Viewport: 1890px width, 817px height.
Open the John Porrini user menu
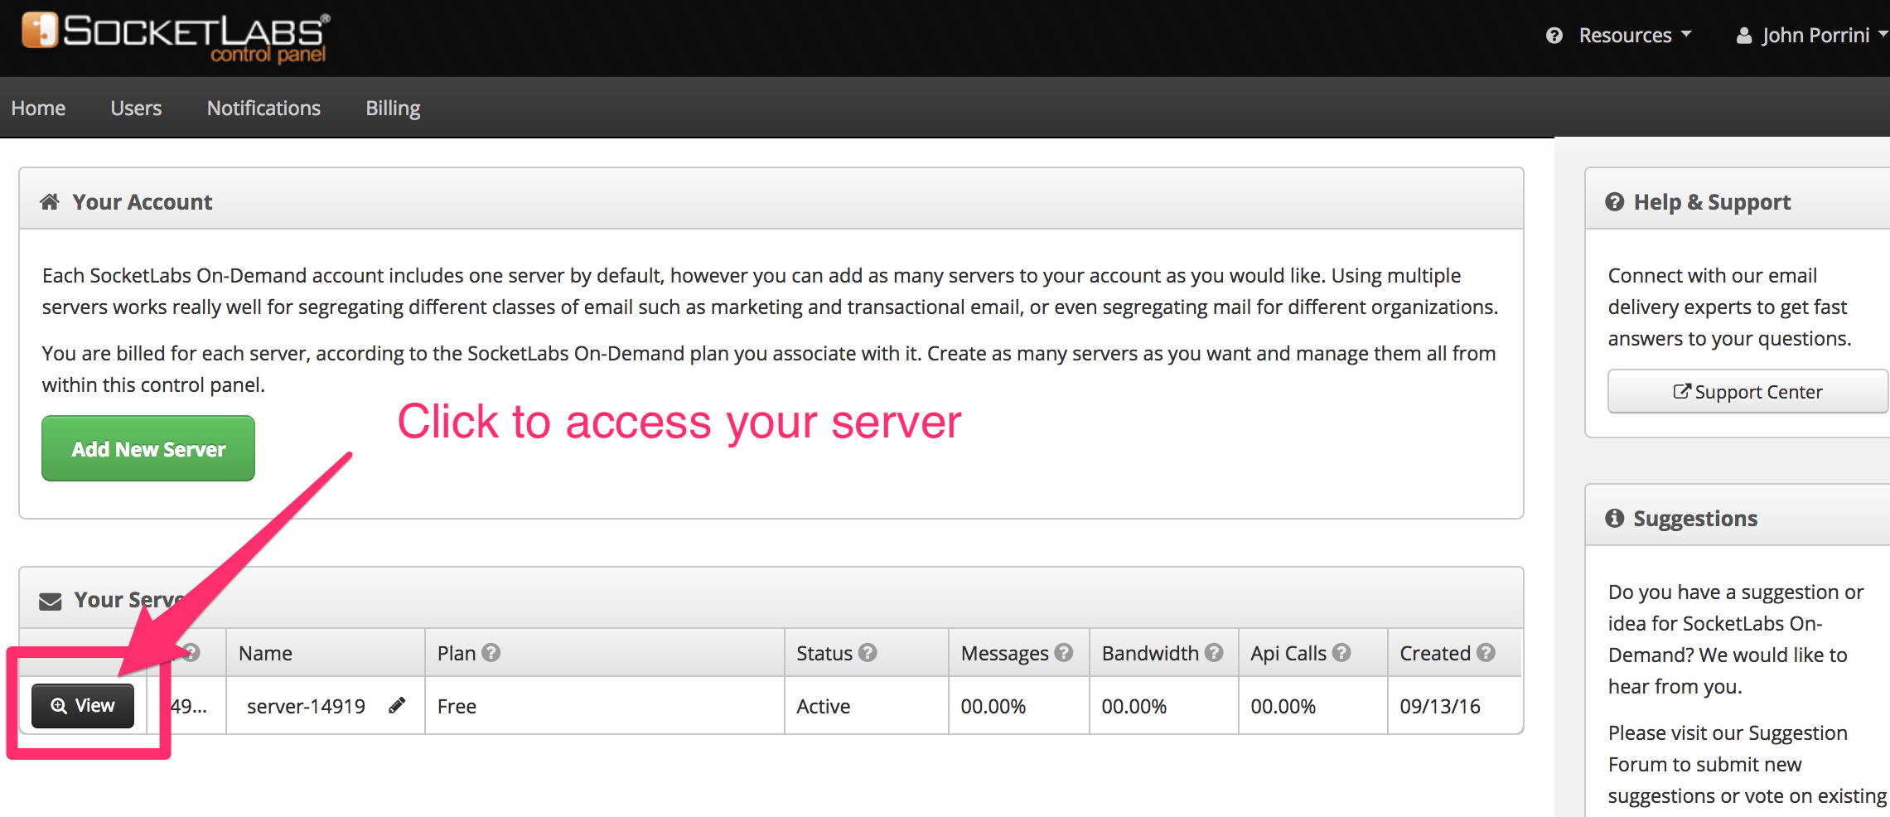coord(1824,36)
